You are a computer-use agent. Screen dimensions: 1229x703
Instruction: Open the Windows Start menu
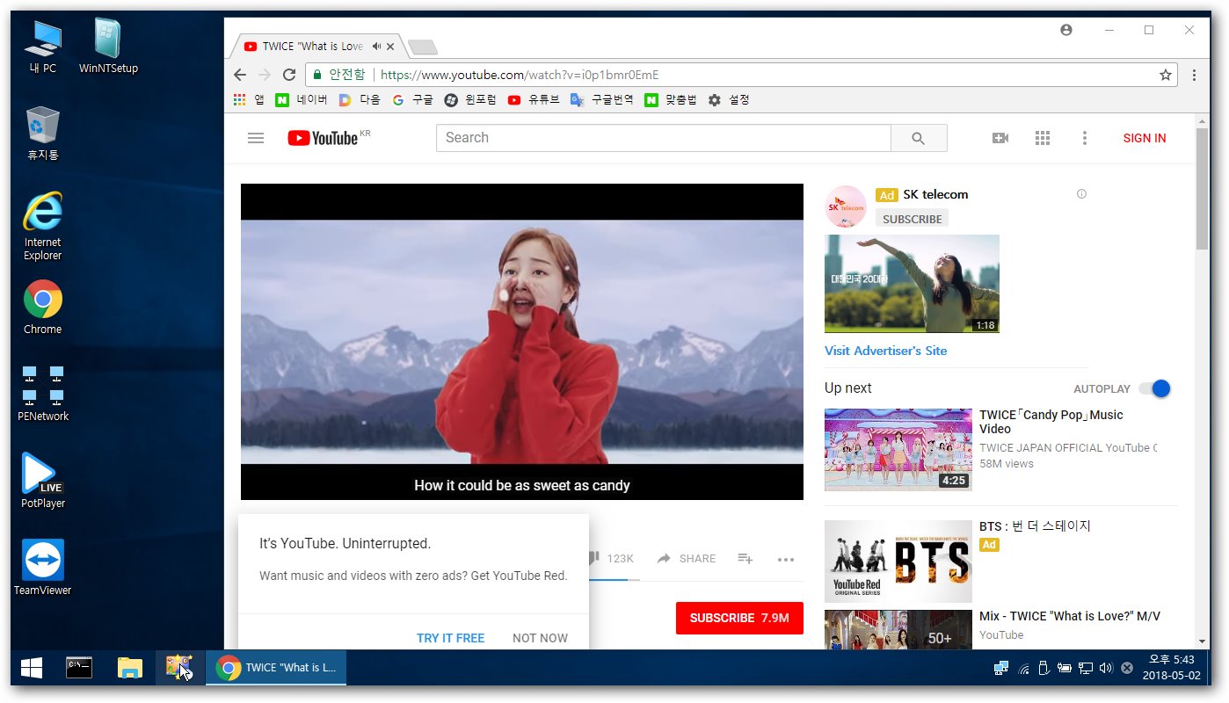[32, 668]
